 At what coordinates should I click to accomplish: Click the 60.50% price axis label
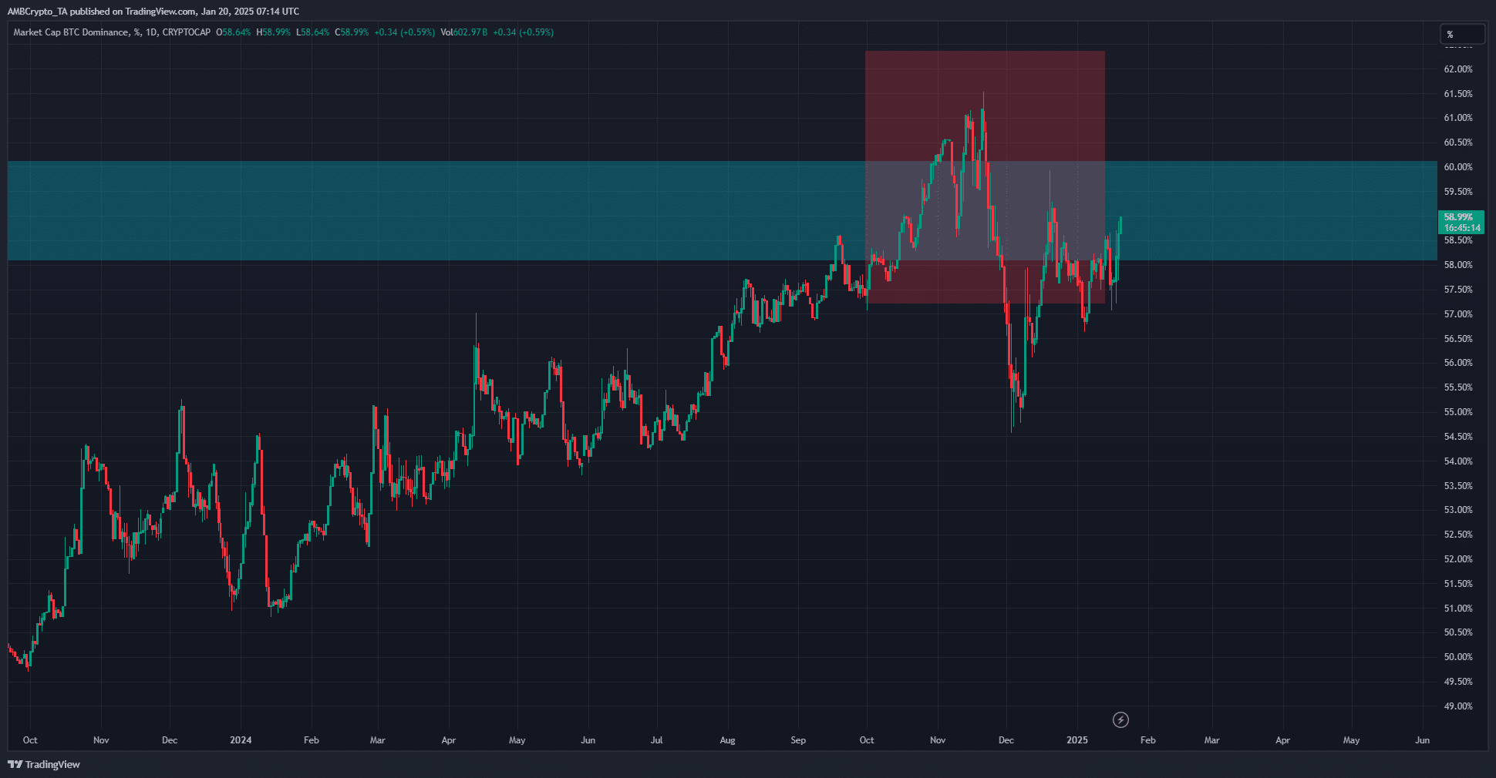tap(1458, 143)
